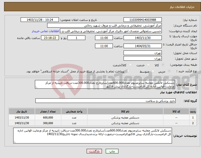This screenshot has height=158, width=201.
Task: Click the response deadline date 1403/11/30 field
Action: coord(143,38)
